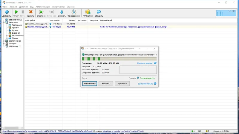Open the Действия menu
This screenshot has width=239, height=134.
click(24, 7)
